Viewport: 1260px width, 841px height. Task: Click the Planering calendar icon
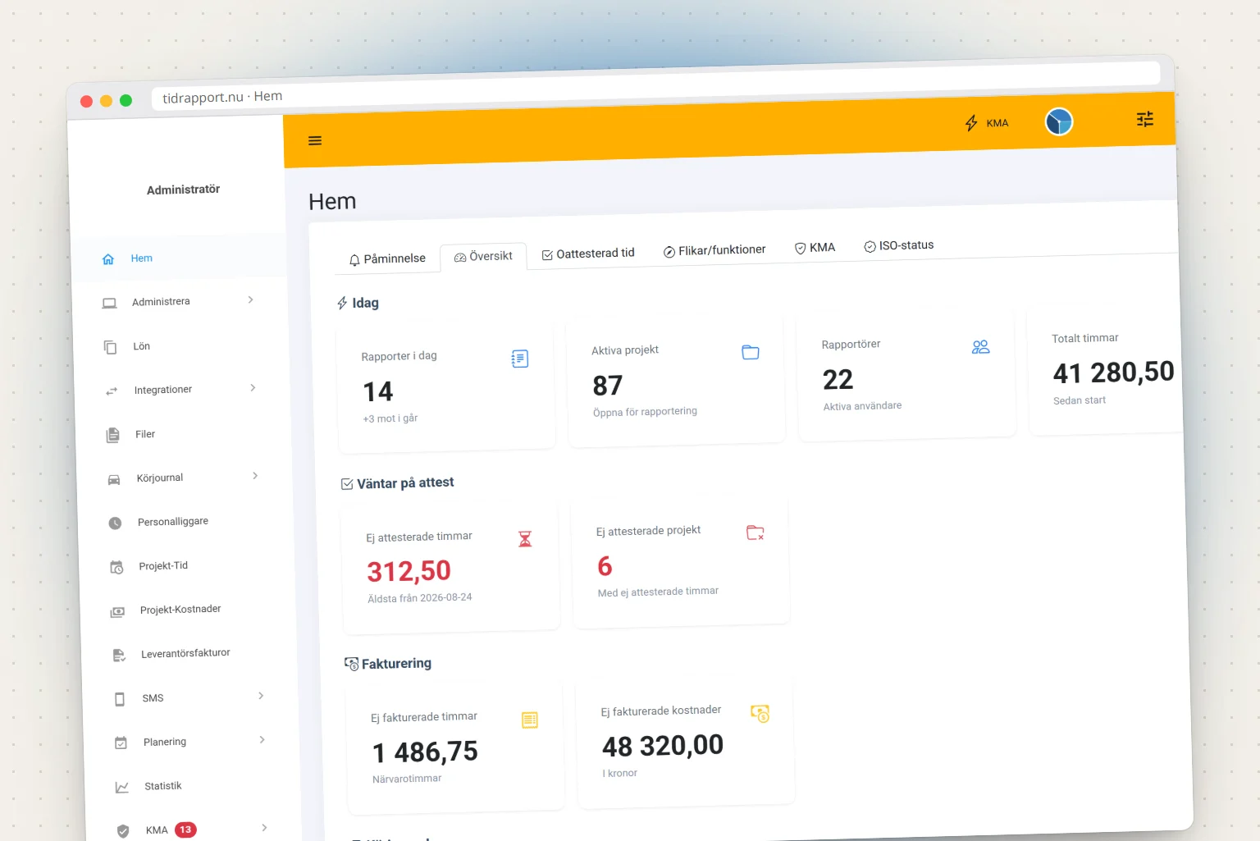(x=121, y=743)
